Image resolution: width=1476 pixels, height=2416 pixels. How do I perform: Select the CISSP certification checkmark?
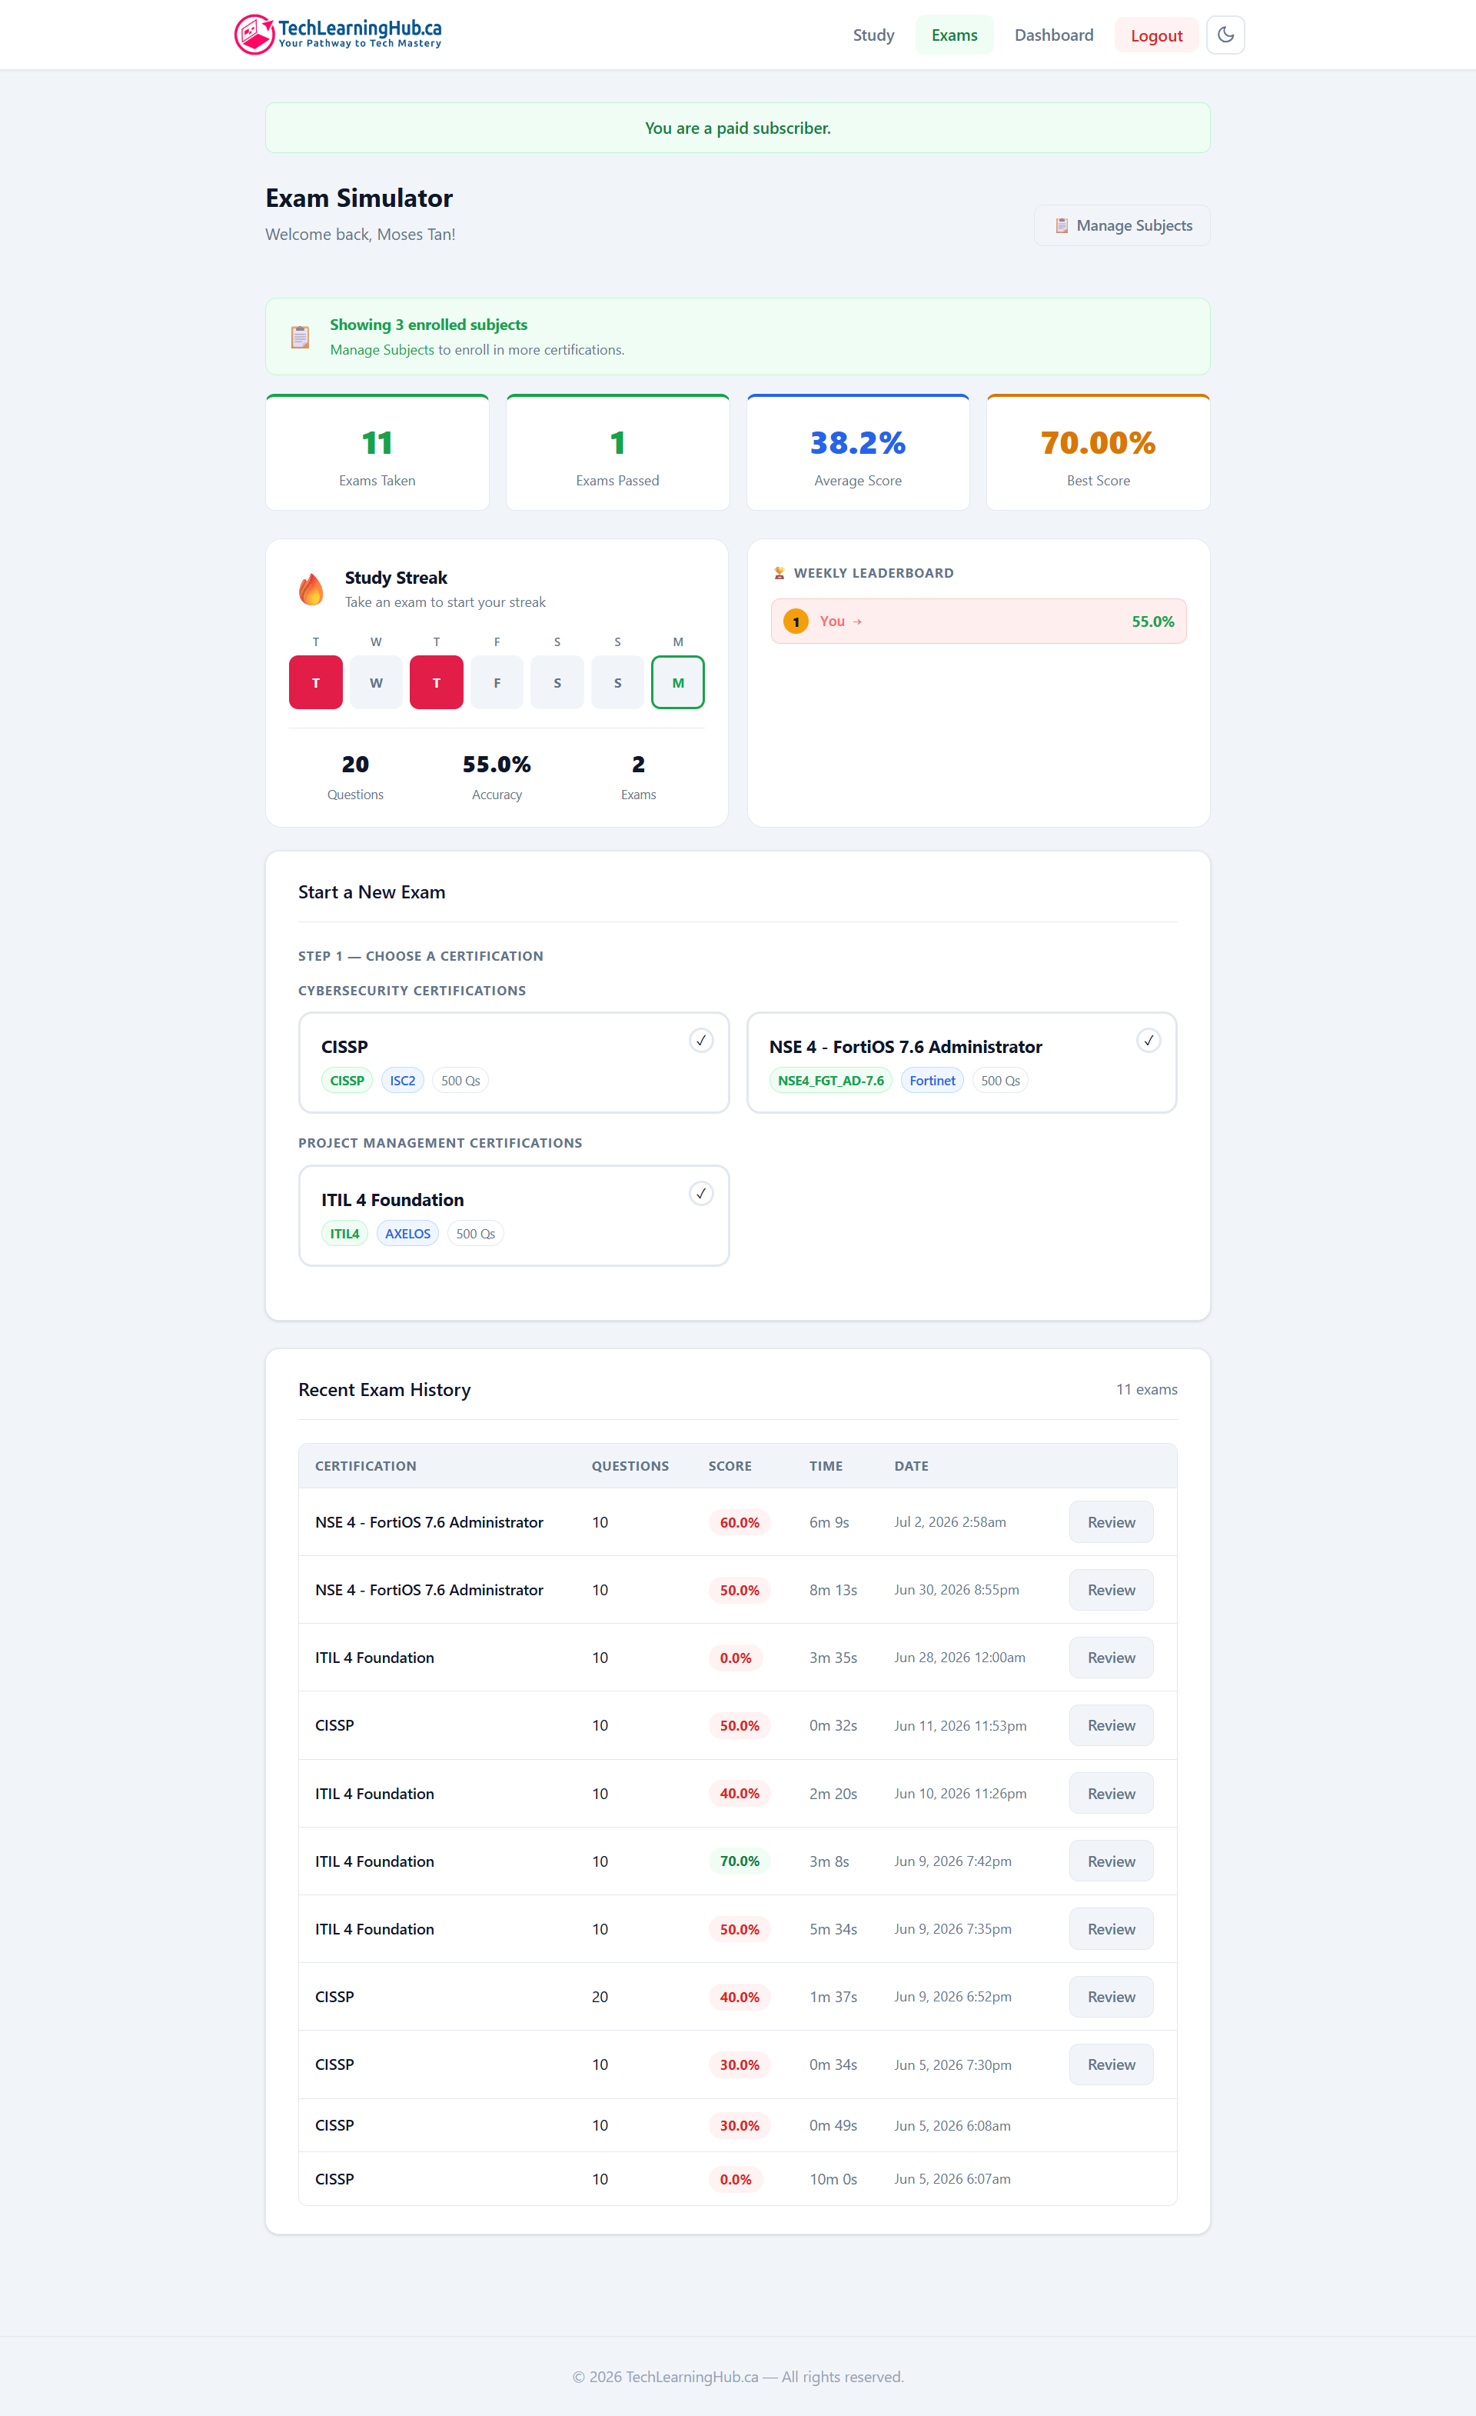[x=701, y=1041]
